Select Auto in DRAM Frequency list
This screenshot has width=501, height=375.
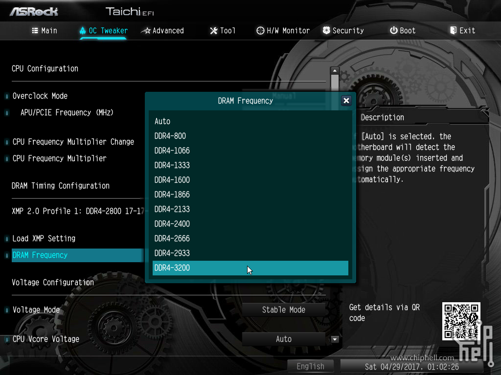pos(250,121)
